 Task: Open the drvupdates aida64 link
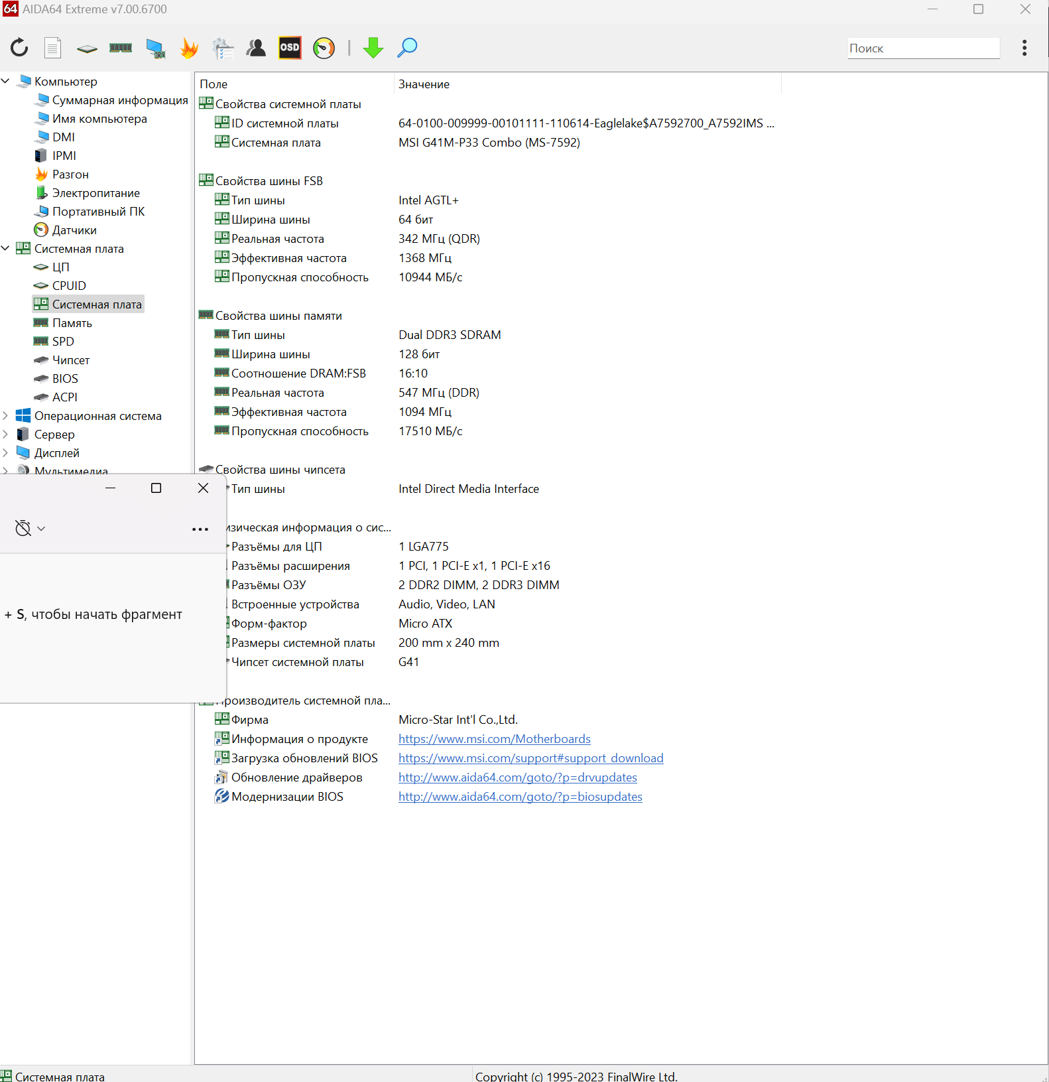(x=518, y=777)
